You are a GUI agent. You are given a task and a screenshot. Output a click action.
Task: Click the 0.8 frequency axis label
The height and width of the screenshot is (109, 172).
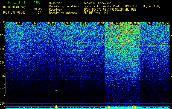tap(2, 76)
